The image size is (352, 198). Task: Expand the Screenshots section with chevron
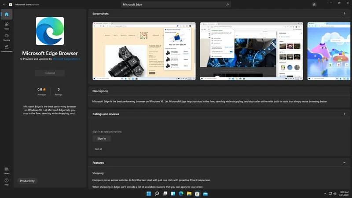tap(345, 14)
